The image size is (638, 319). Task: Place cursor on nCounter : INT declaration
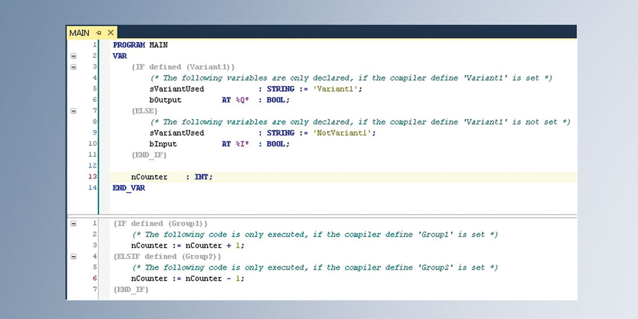coord(171,177)
